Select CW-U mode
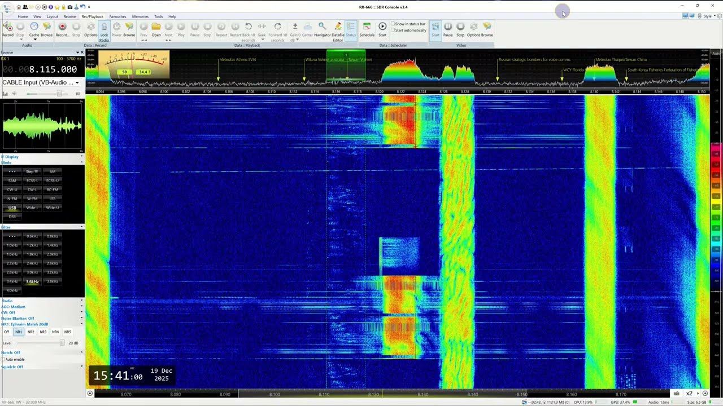723x406 pixels. pyautogui.click(x=12, y=189)
